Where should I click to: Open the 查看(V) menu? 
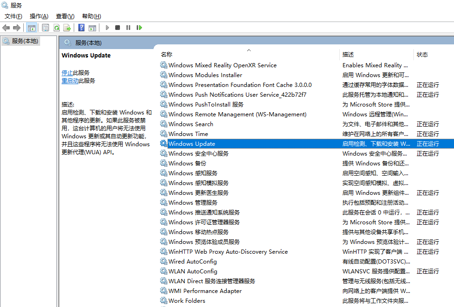(65, 16)
